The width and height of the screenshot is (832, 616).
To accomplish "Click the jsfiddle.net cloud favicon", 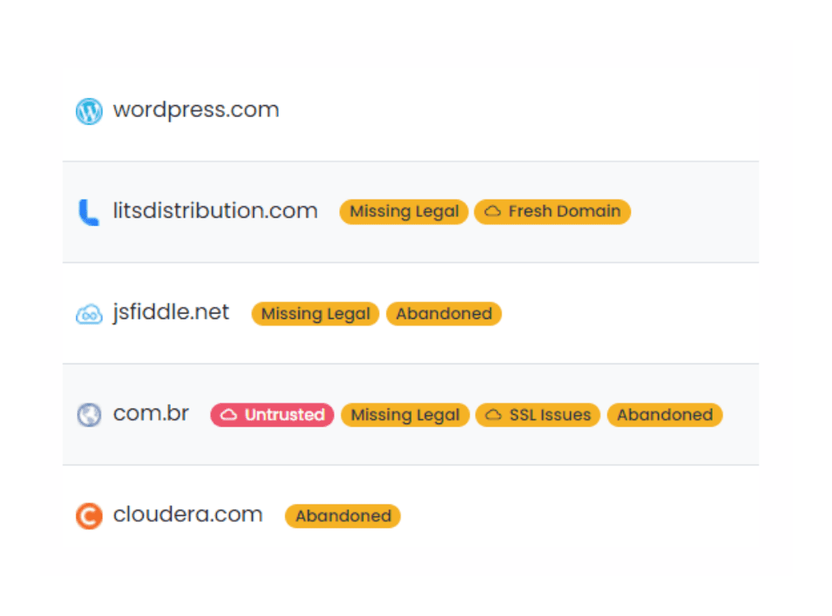I will tap(89, 314).
